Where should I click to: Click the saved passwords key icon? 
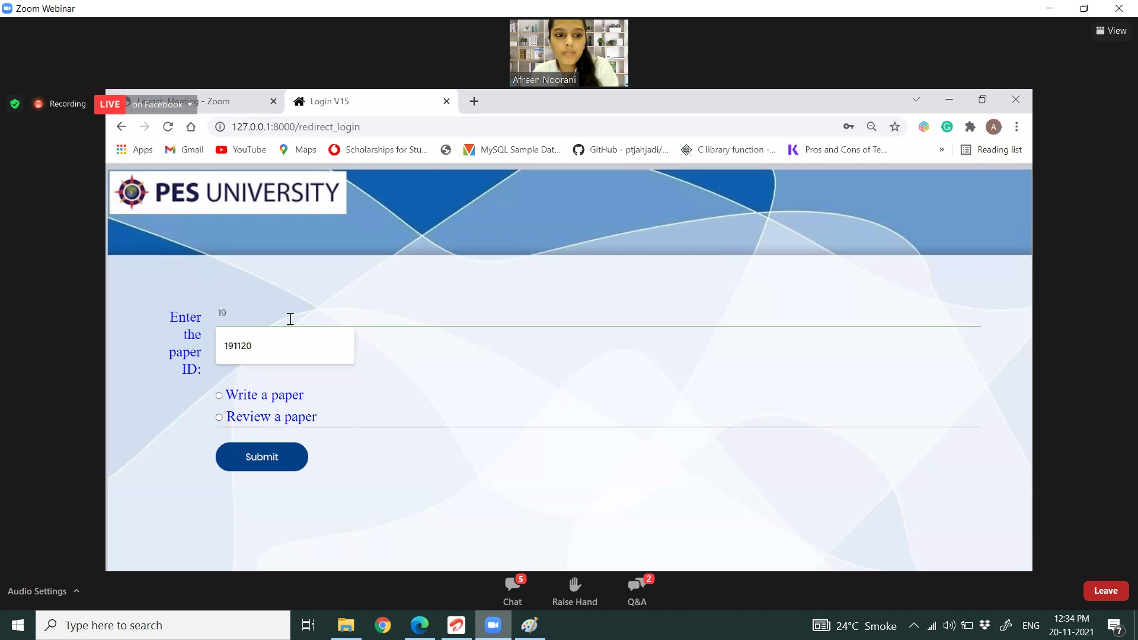(848, 127)
